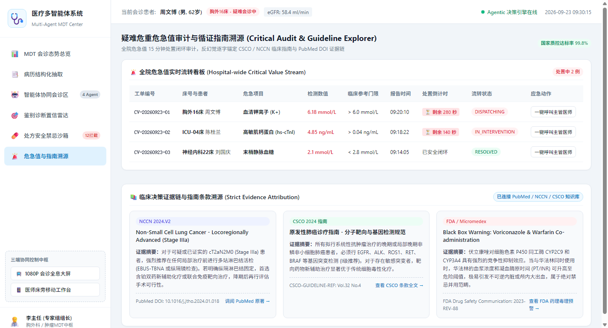
Task: Click the stethoscope app logo icon
Action: 17,18
